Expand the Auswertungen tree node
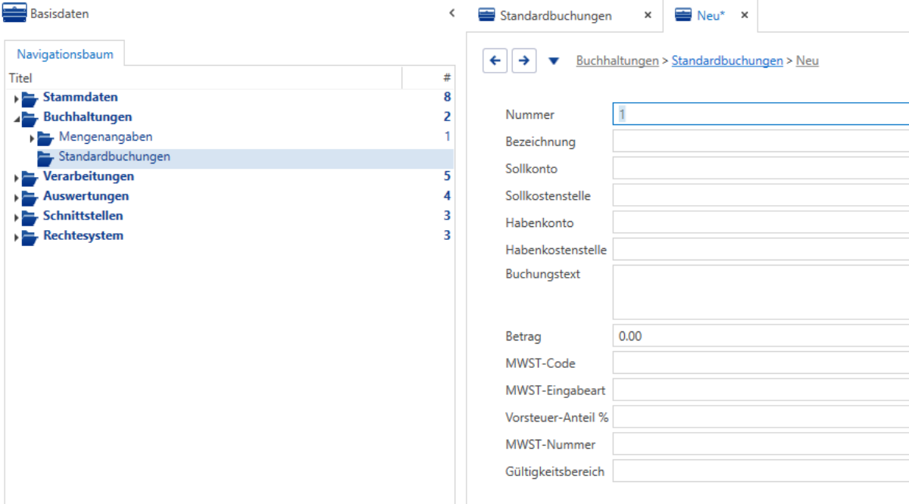This screenshot has height=504, width=909. [x=16, y=197]
